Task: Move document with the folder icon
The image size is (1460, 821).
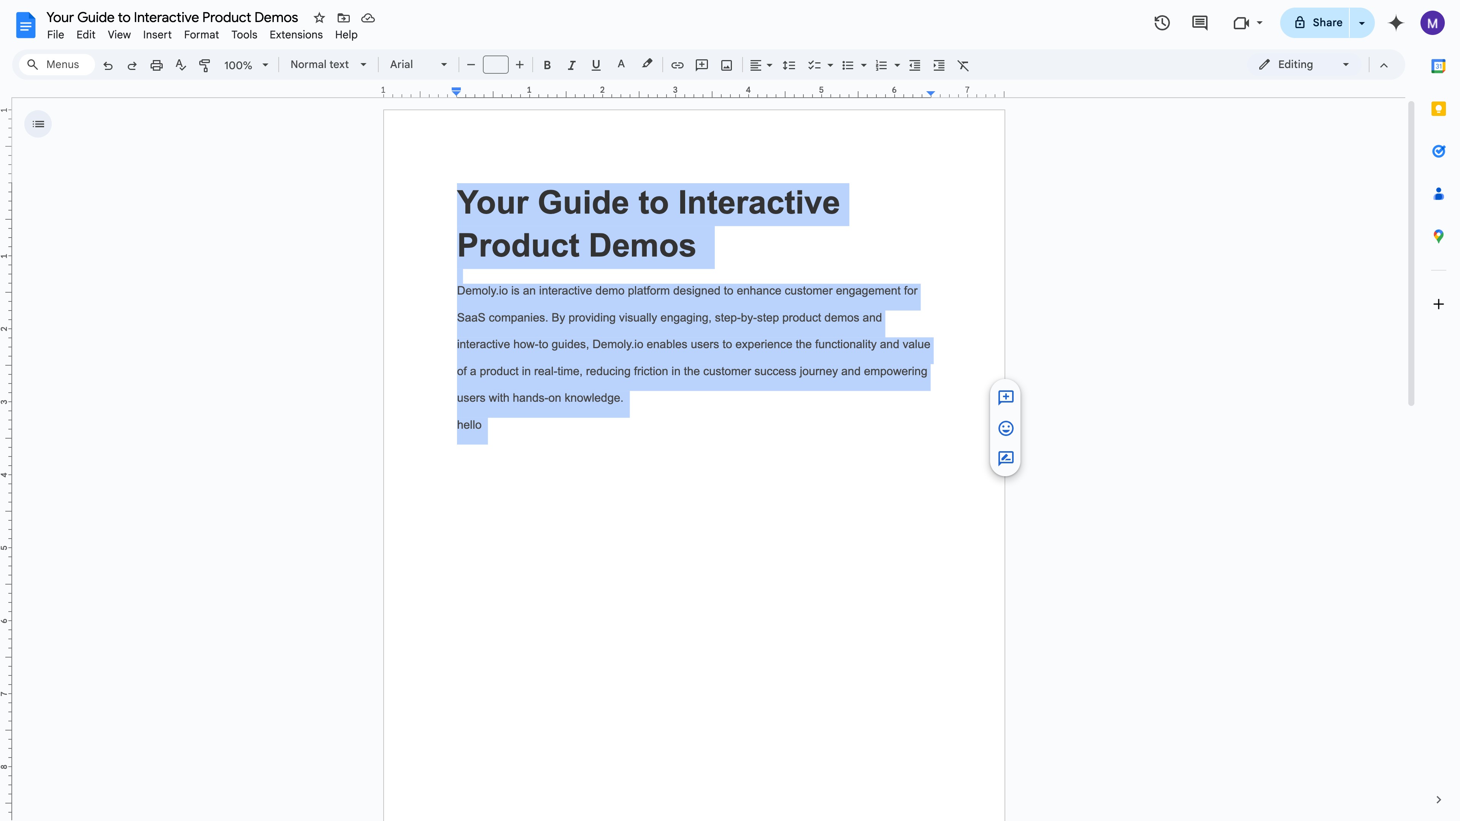Action: tap(343, 17)
